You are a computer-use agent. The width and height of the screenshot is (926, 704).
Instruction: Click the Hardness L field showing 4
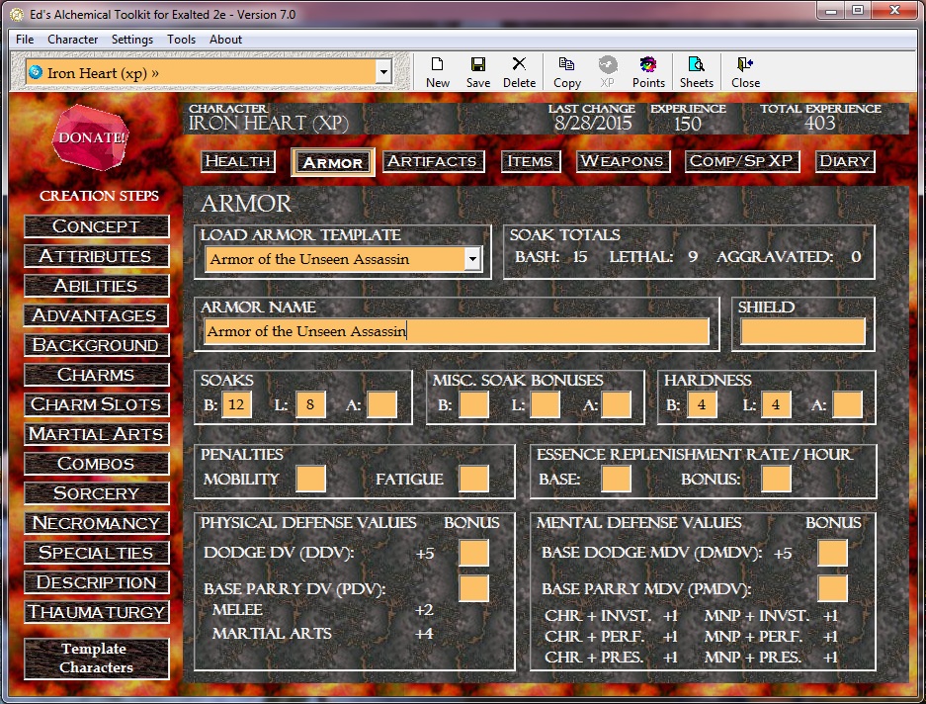point(776,405)
